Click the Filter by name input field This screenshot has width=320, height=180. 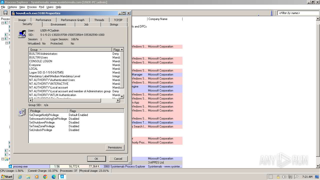pyautogui.click(x=297, y=13)
